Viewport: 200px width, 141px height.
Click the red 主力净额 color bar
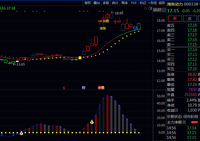click(x=194, y=122)
